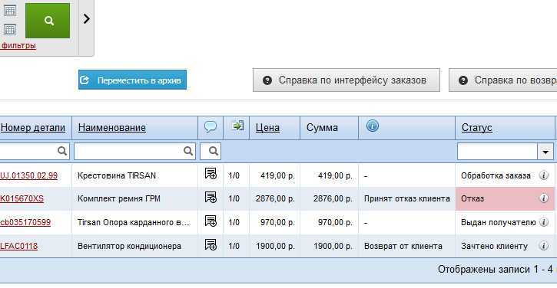Image resolution: width=557 pixels, height=288 pixels.
Task: Click Выдан получателю status text
Action: click(x=499, y=222)
